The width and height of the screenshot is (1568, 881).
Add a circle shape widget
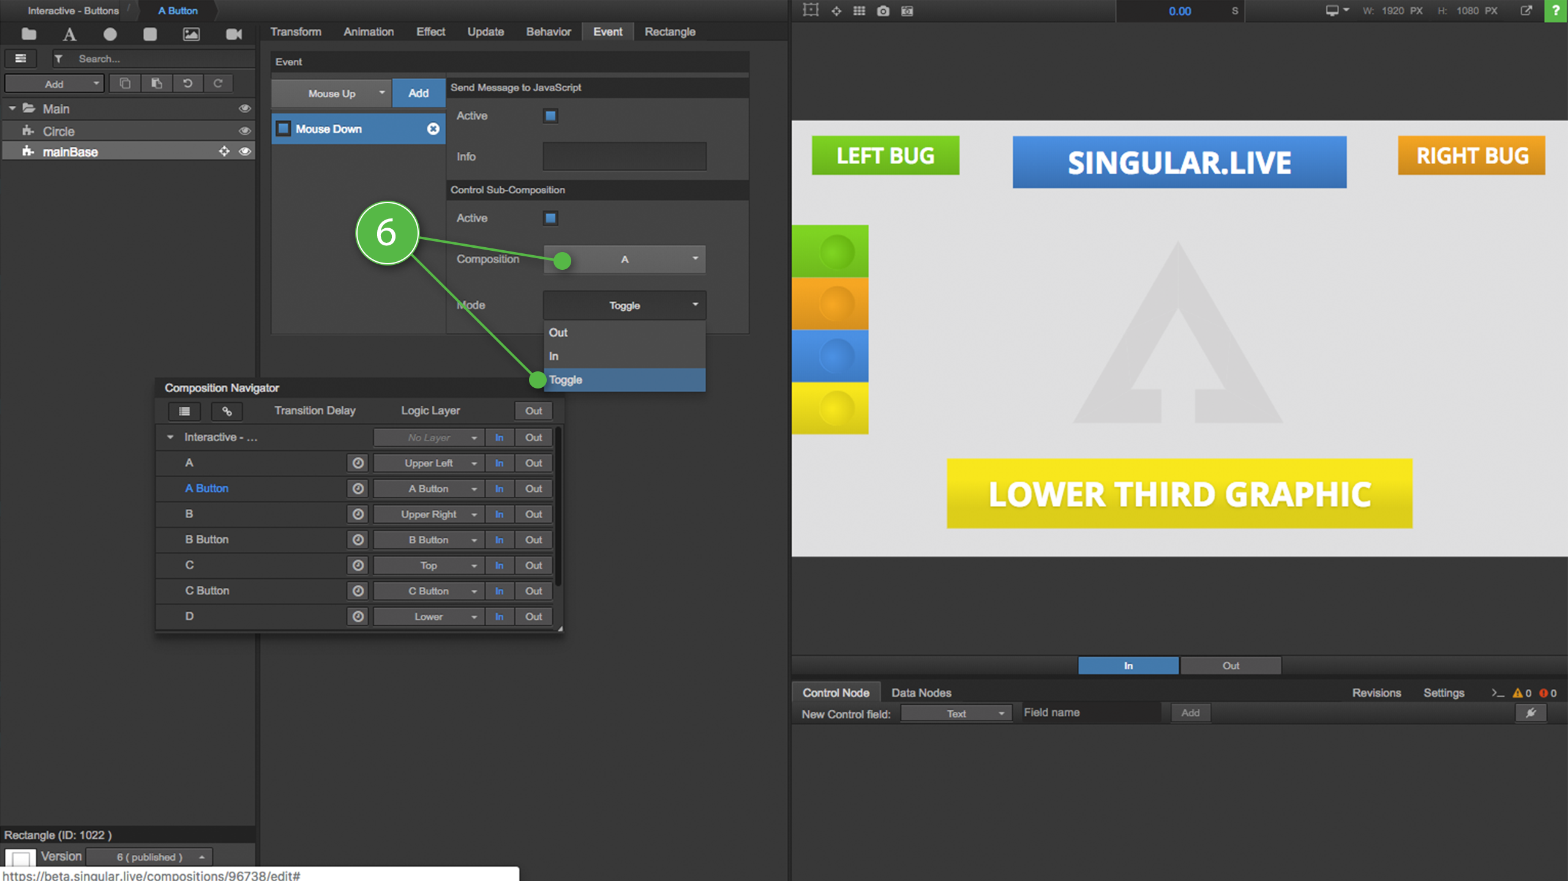pos(110,34)
